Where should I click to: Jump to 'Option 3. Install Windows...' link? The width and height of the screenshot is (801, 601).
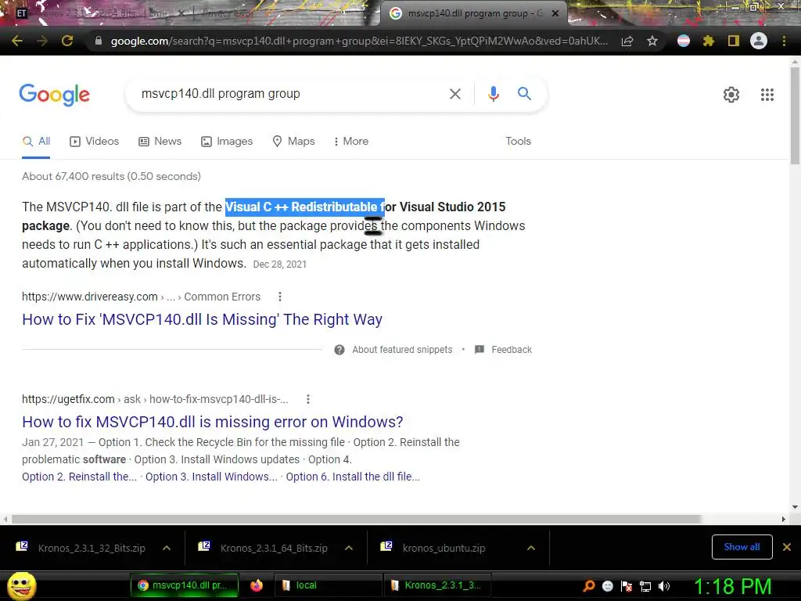(211, 477)
